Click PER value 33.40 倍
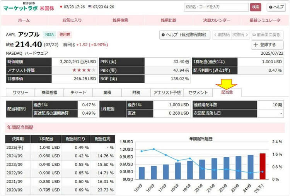 (181, 62)
